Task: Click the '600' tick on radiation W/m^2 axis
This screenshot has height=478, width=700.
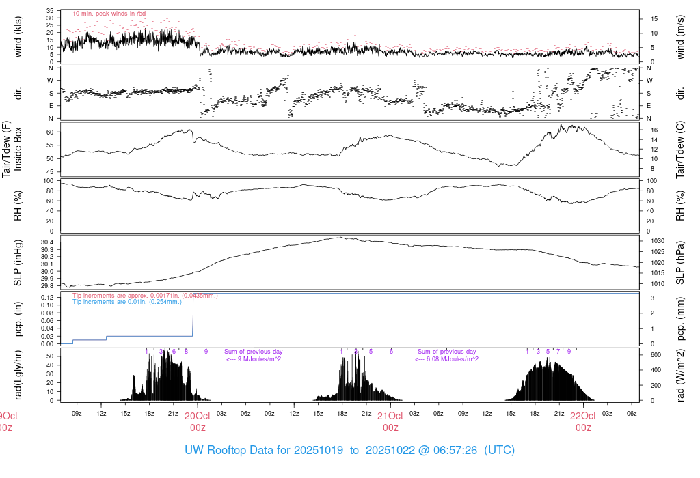Action: [x=656, y=355]
